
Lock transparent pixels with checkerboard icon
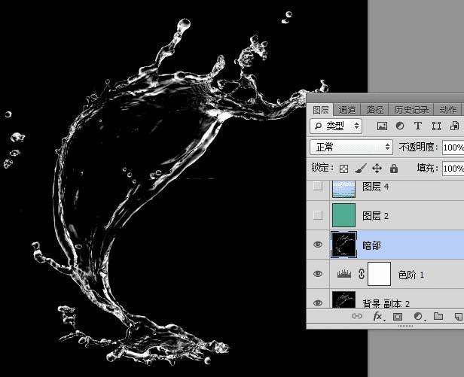(343, 169)
